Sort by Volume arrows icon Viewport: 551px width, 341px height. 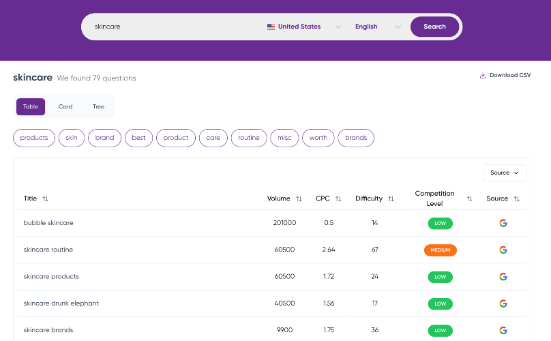tap(299, 198)
